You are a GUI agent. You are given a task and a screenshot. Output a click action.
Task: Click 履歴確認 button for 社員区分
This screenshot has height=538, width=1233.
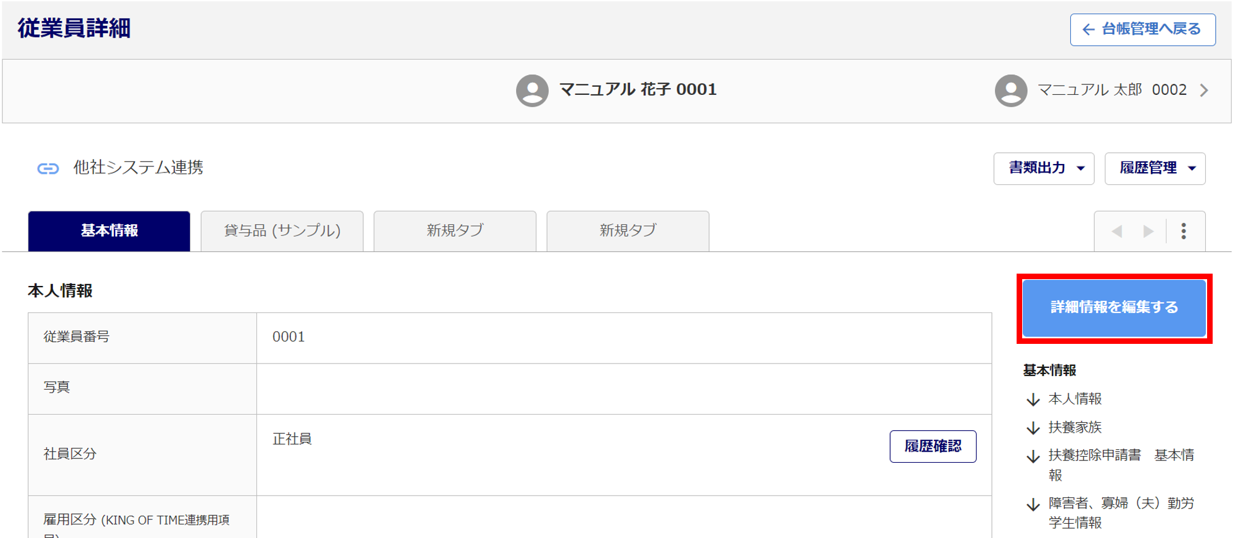click(932, 446)
